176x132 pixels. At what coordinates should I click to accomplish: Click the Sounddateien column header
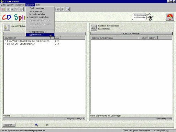(x=27, y=38)
